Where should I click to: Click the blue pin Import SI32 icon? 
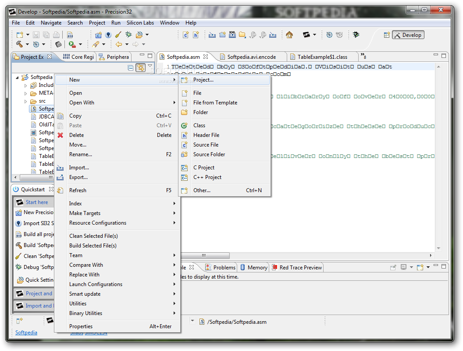(108, 35)
